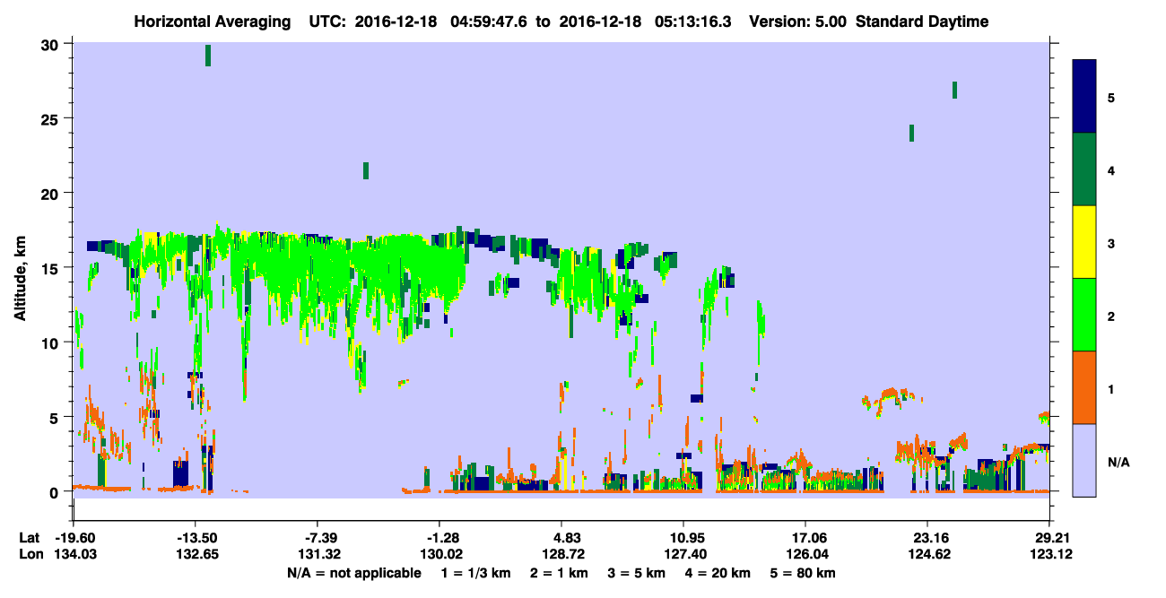Click the y-axis tick label 30
1166x598 pixels.
[52, 45]
